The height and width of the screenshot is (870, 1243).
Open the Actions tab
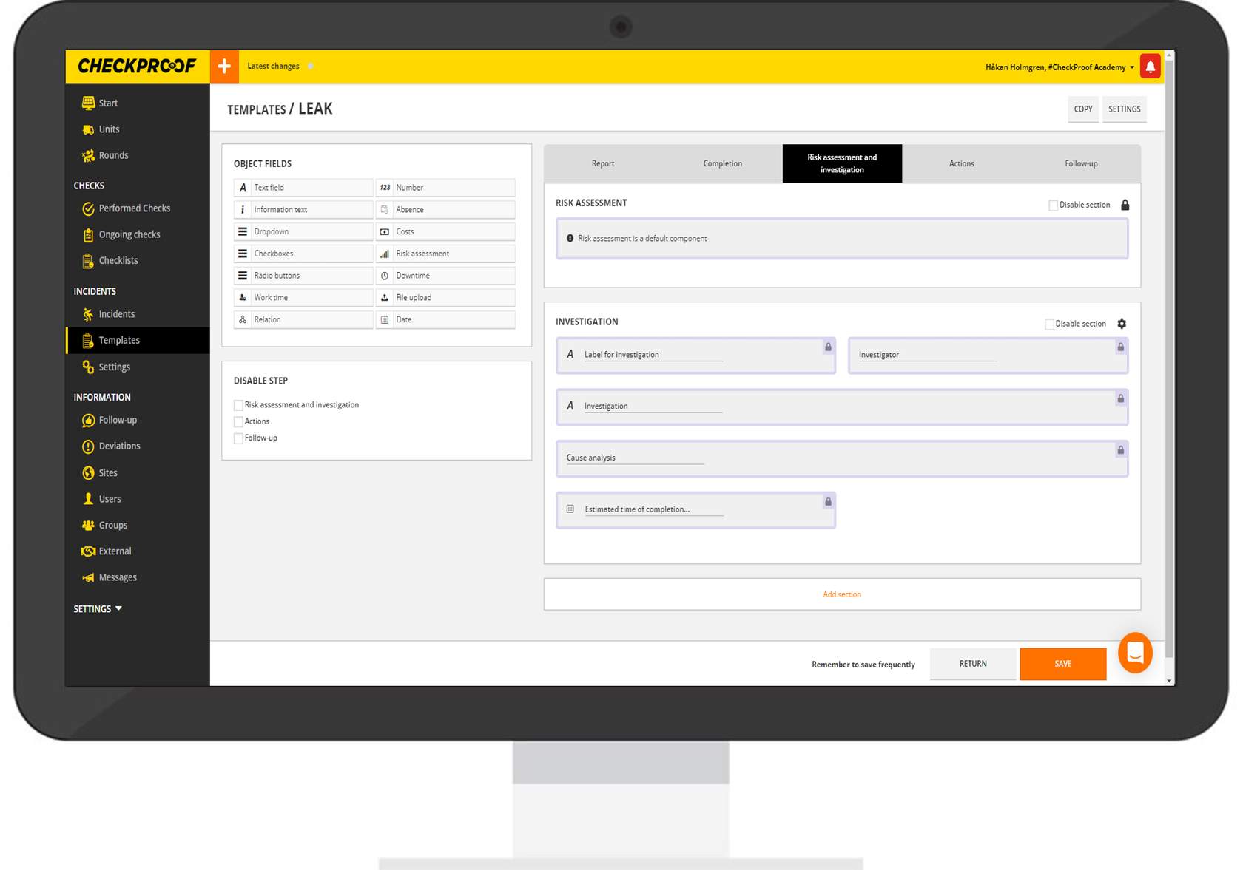[961, 163]
